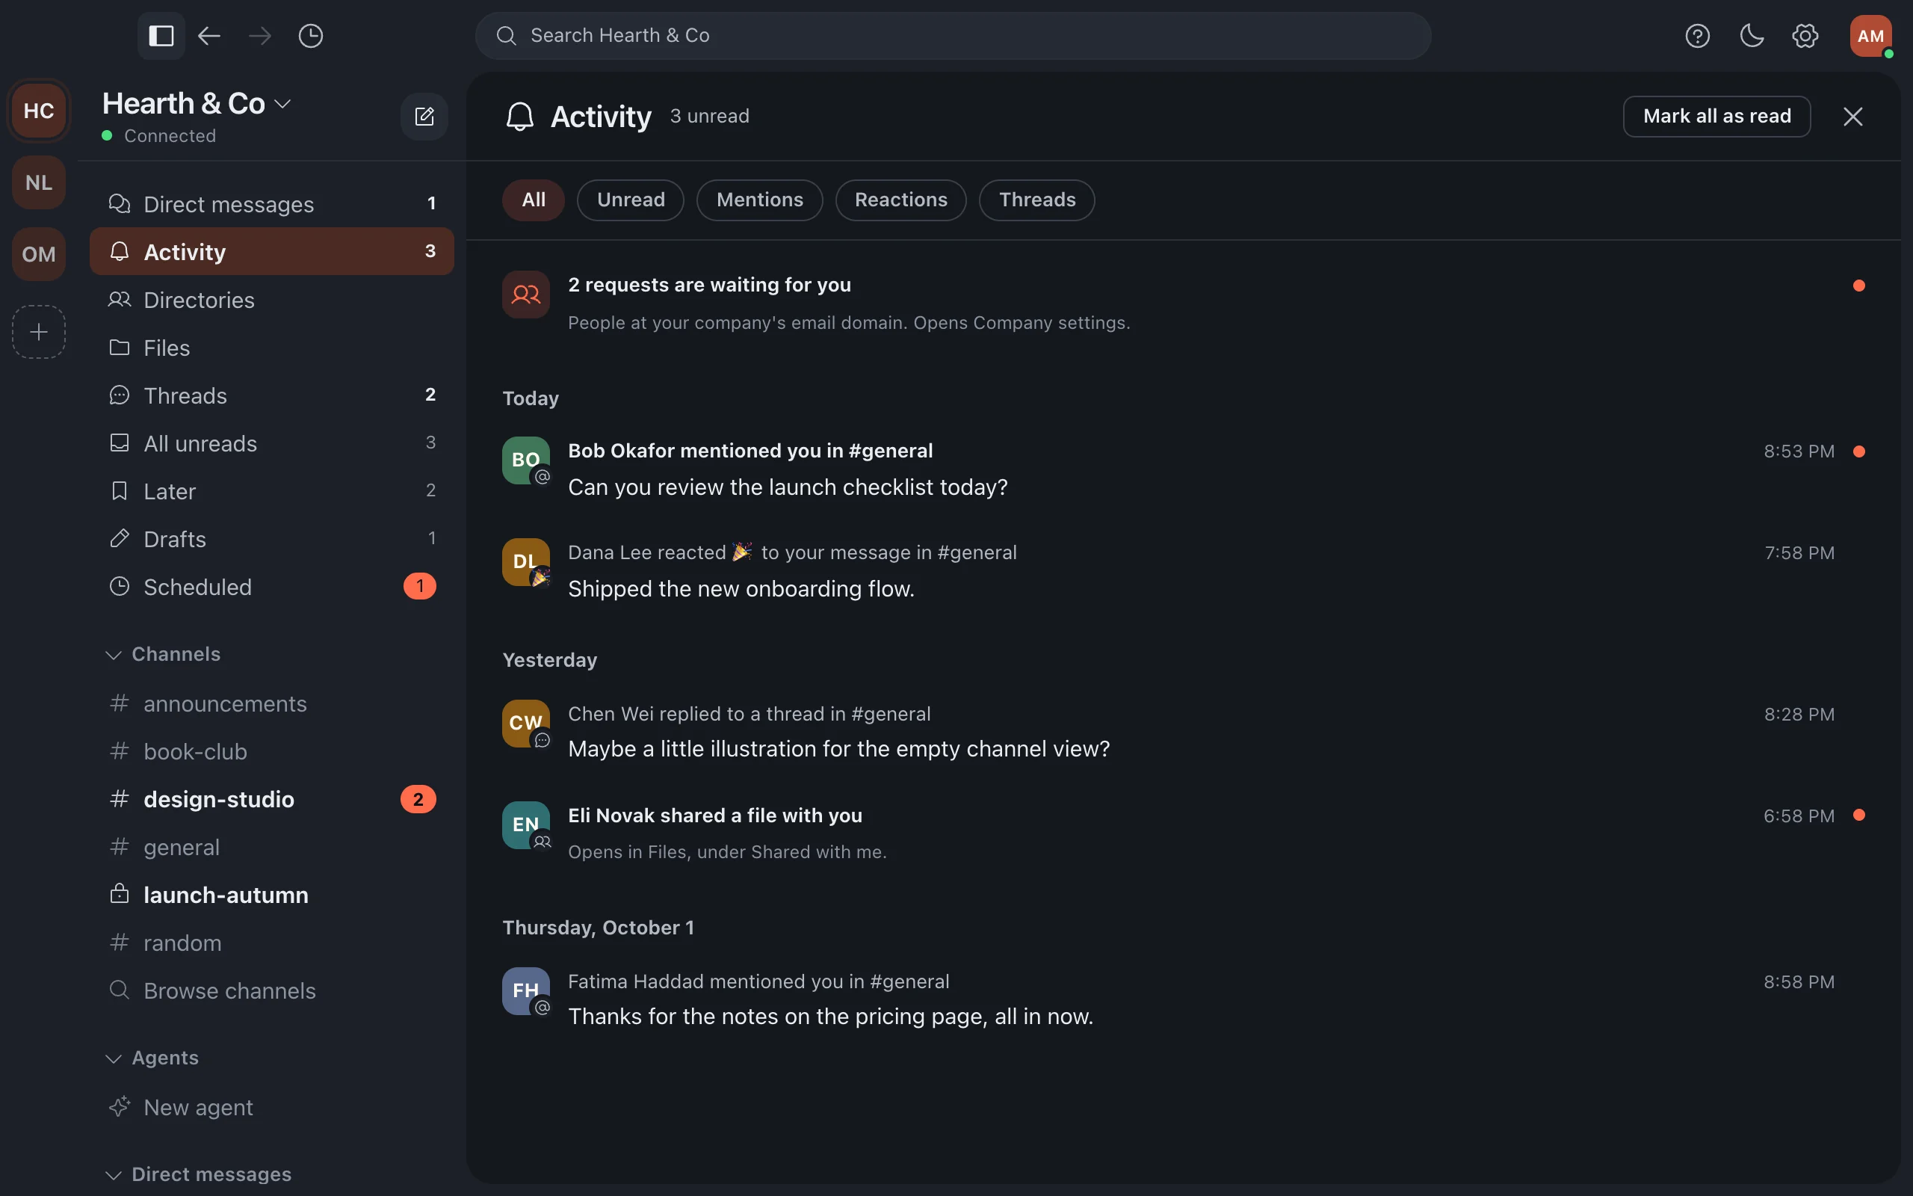Open the Hearth & Co workspace dropdown

197,104
